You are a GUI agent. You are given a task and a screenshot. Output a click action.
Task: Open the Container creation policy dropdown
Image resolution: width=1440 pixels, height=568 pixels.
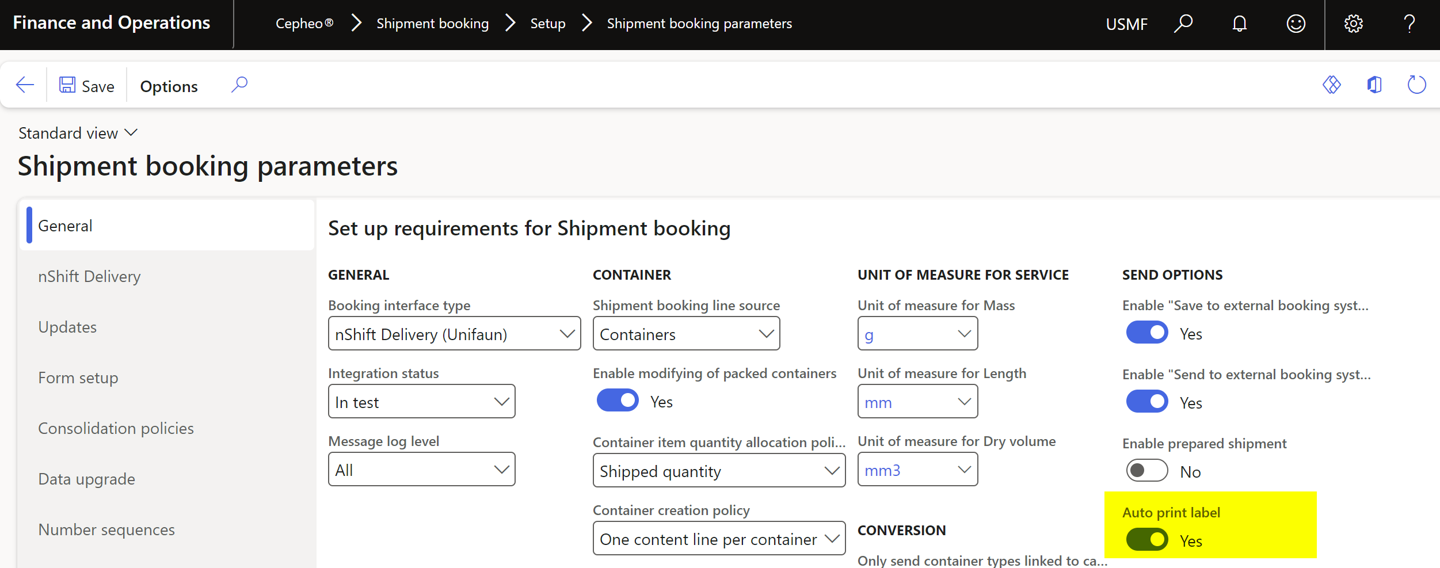coord(718,539)
